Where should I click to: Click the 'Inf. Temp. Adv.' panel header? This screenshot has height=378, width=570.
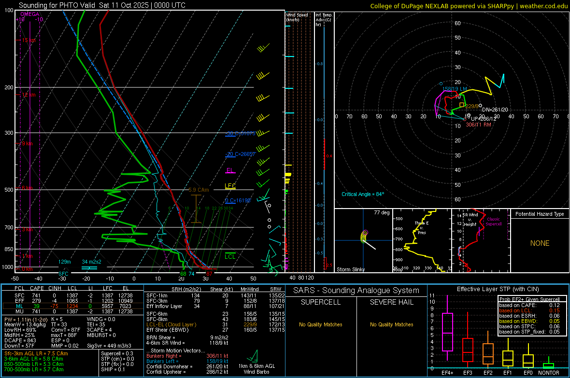coord(324,20)
